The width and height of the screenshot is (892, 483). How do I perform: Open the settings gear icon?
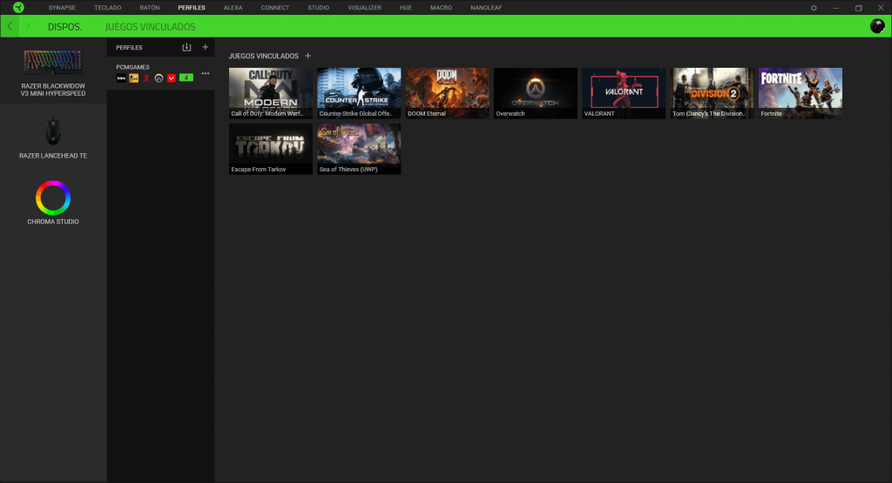pyautogui.click(x=814, y=8)
